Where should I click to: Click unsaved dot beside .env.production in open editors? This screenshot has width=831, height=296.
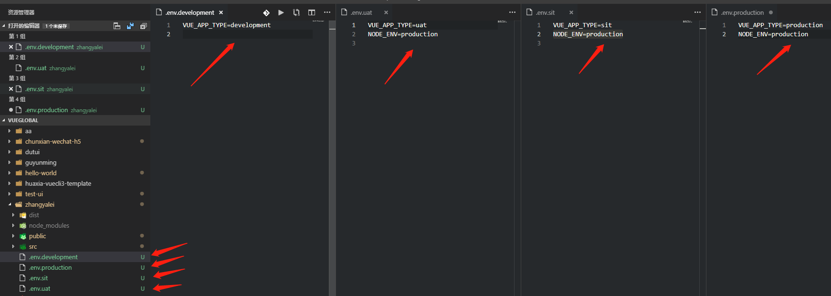pyautogui.click(x=11, y=110)
